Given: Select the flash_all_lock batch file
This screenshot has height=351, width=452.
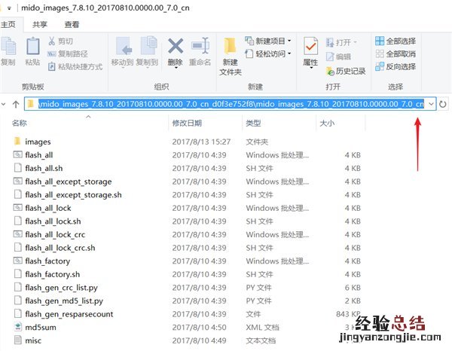Looking at the screenshot, I should click(48, 208).
